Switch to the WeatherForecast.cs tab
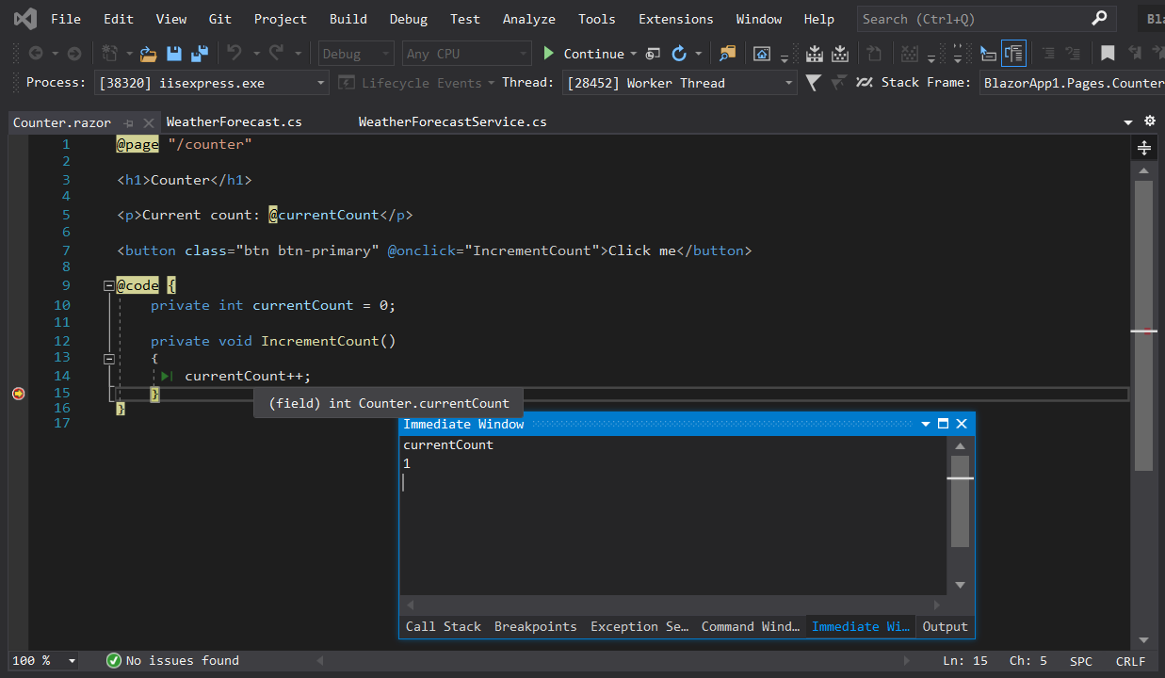The image size is (1165, 678). coord(234,121)
